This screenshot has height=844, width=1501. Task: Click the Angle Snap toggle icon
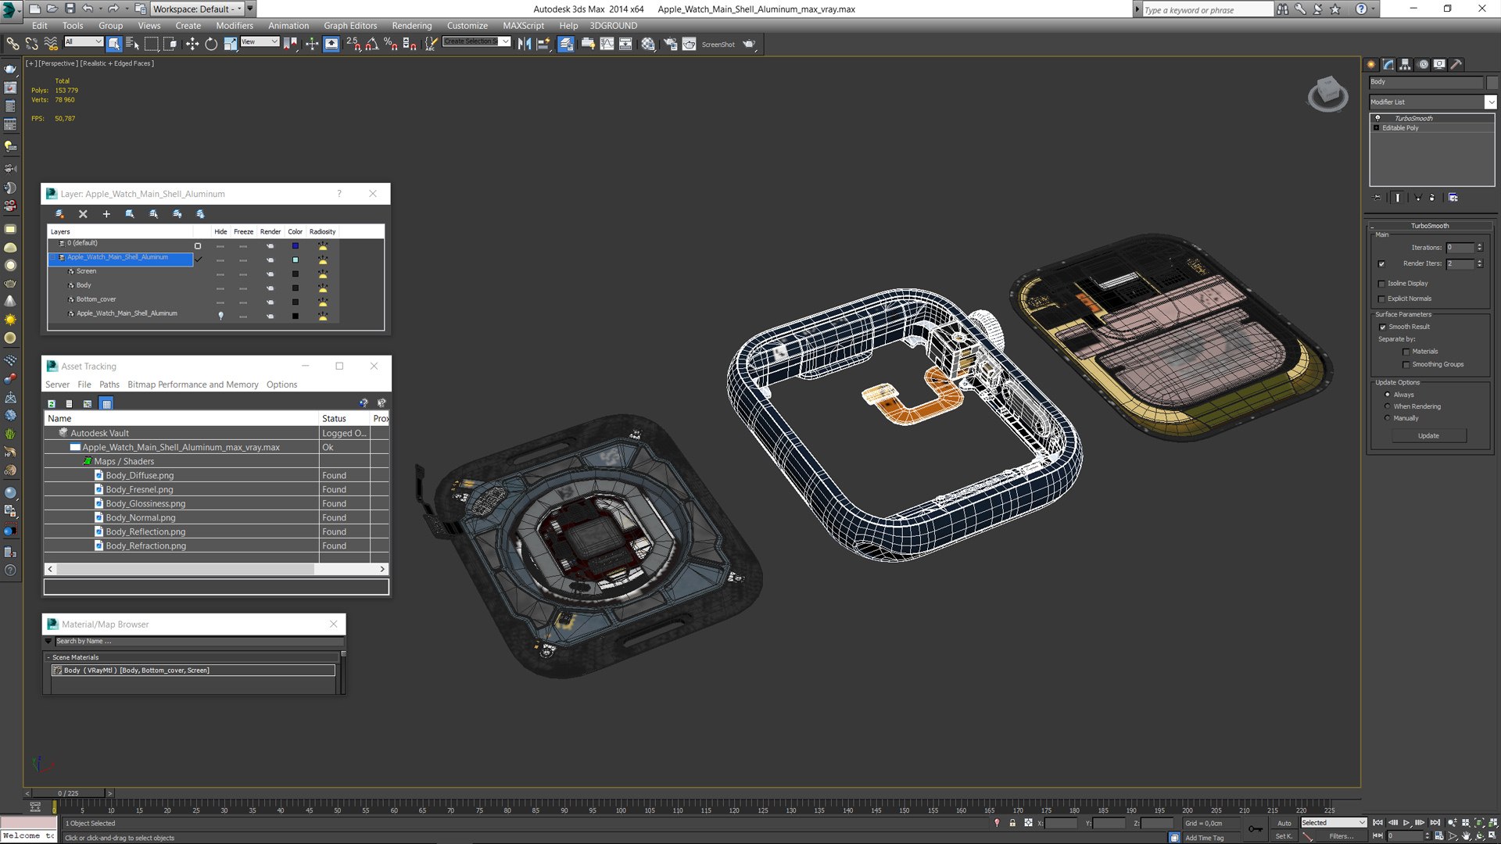pos(372,44)
